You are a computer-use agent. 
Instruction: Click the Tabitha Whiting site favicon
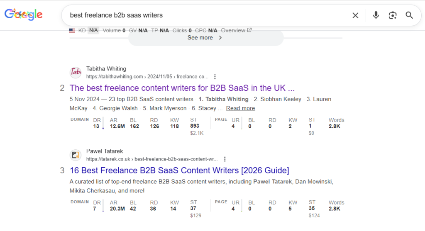click(x=76, y=72)
